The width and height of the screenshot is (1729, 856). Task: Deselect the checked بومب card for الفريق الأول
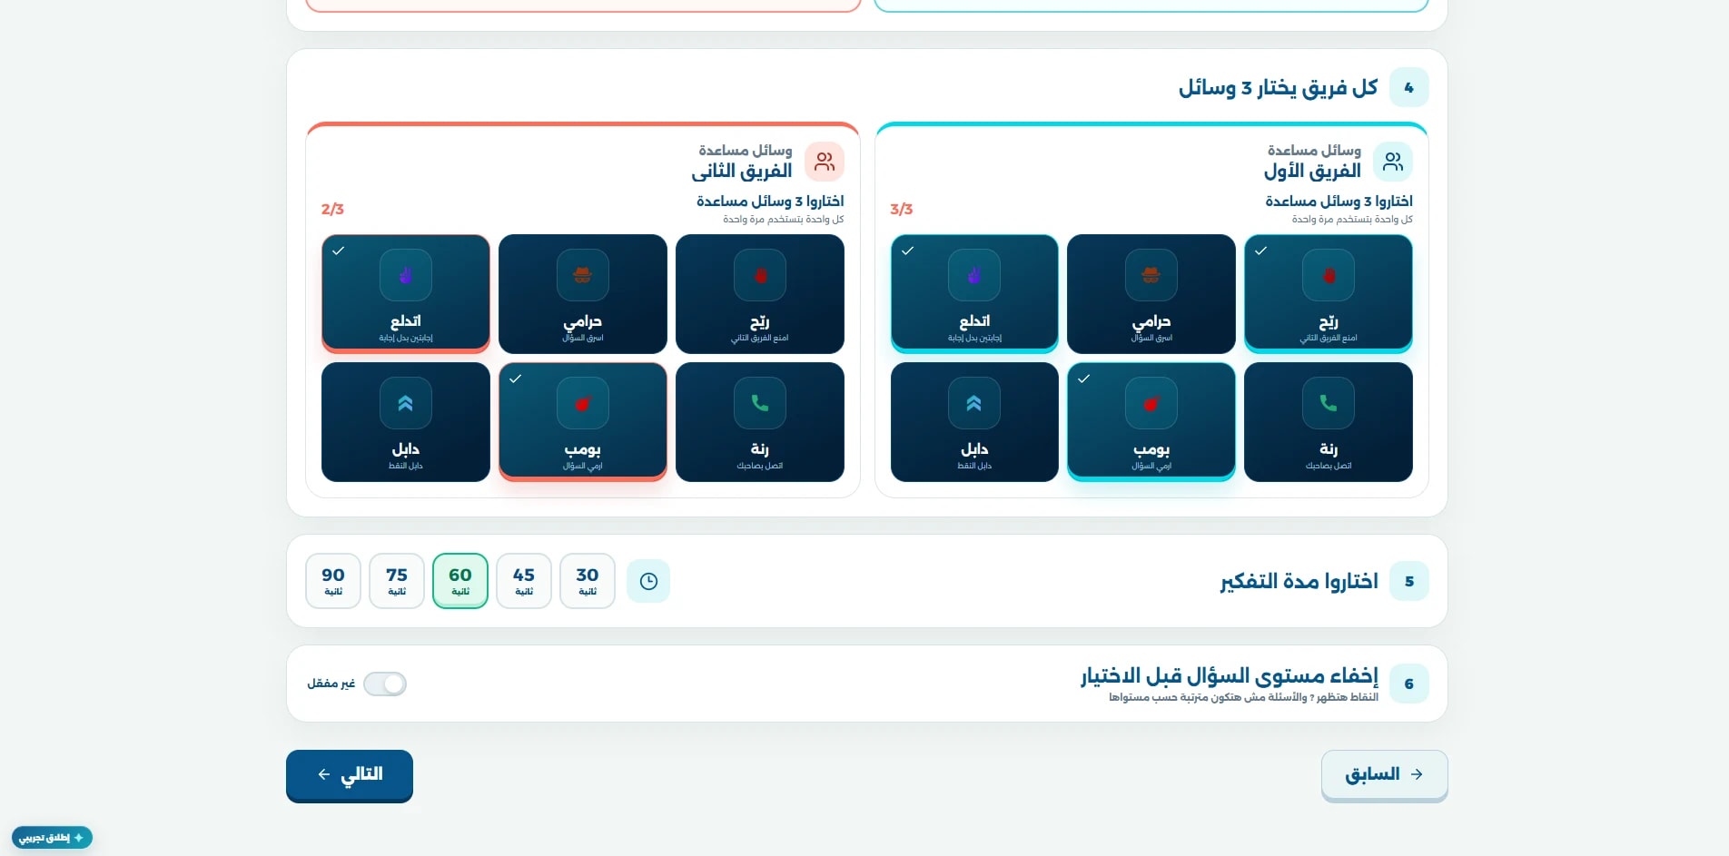click(1151, 422)
